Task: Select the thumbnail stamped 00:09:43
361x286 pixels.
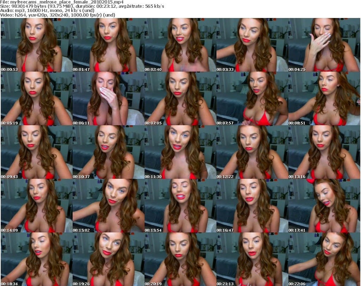Action: tap(37, 152)
